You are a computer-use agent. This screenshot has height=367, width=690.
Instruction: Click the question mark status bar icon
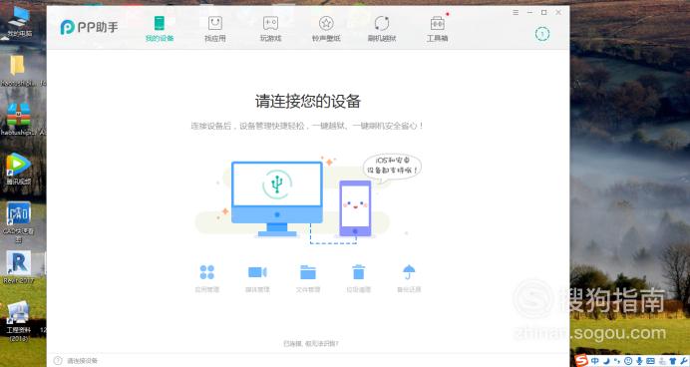pos(58,361)
